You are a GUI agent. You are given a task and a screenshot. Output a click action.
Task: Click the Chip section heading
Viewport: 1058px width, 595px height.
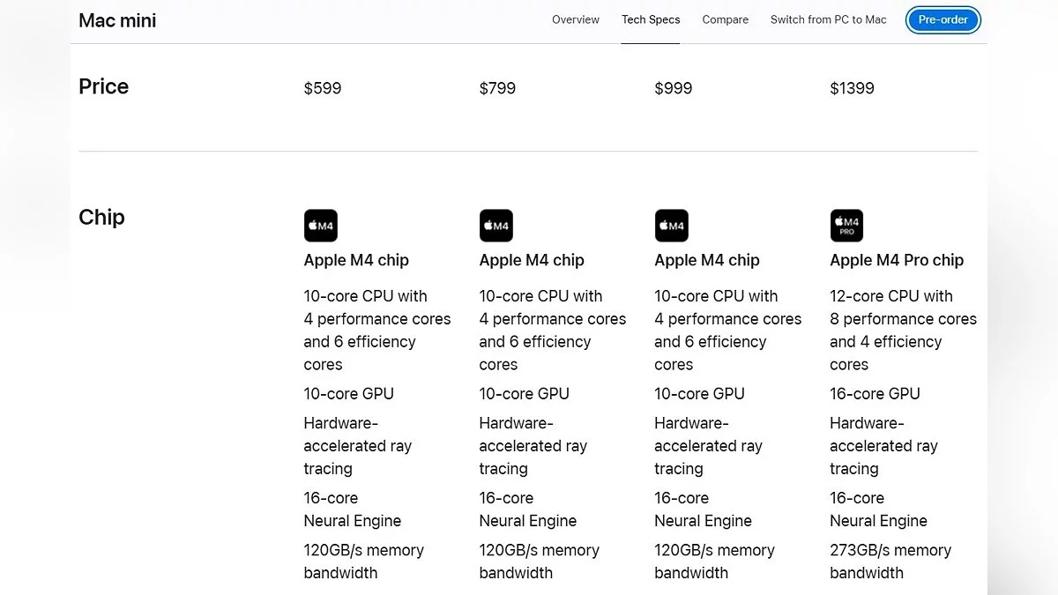point(101,217)
